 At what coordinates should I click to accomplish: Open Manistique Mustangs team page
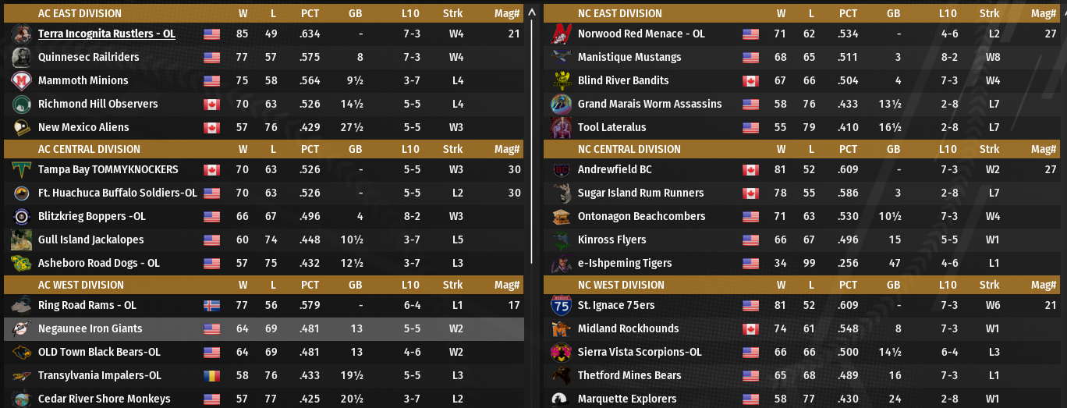tap(629, 57)
